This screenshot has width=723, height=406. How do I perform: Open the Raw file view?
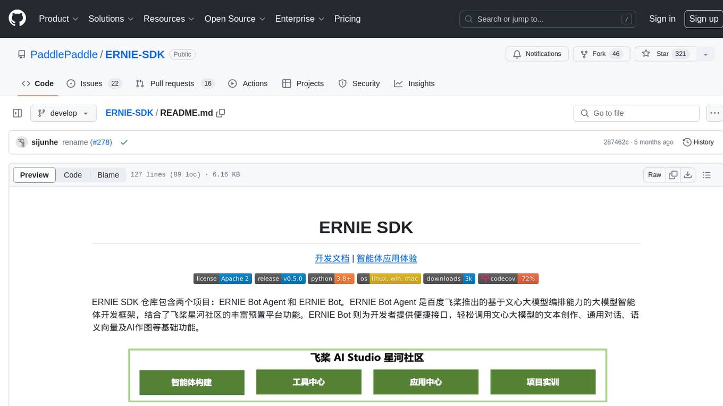[x=654, y=175]
